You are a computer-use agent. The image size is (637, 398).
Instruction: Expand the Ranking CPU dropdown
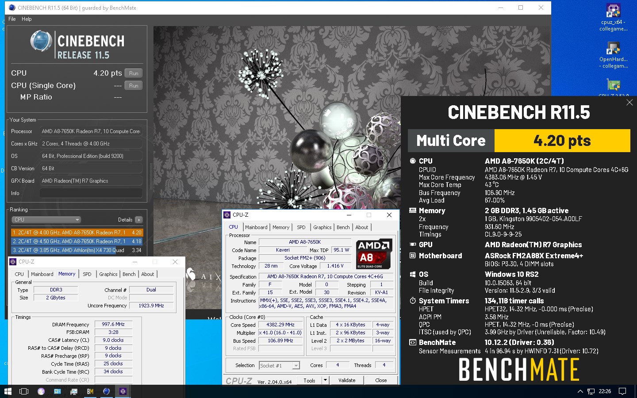[46, 220]
